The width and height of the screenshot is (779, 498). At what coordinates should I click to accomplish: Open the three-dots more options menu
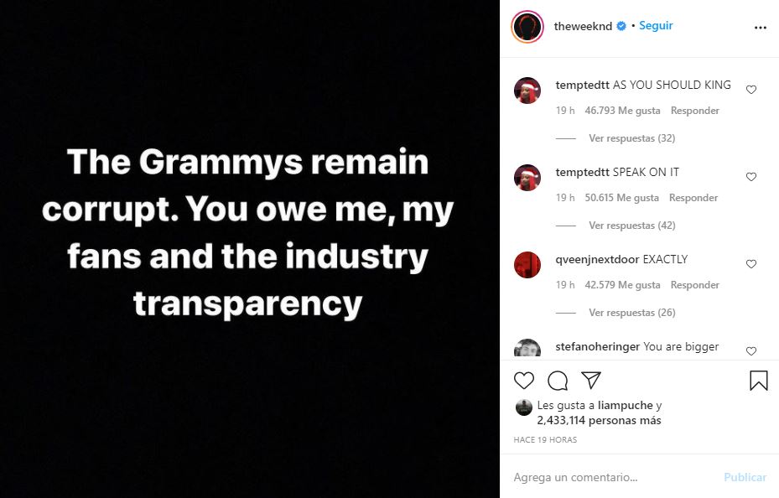[760, 27]
